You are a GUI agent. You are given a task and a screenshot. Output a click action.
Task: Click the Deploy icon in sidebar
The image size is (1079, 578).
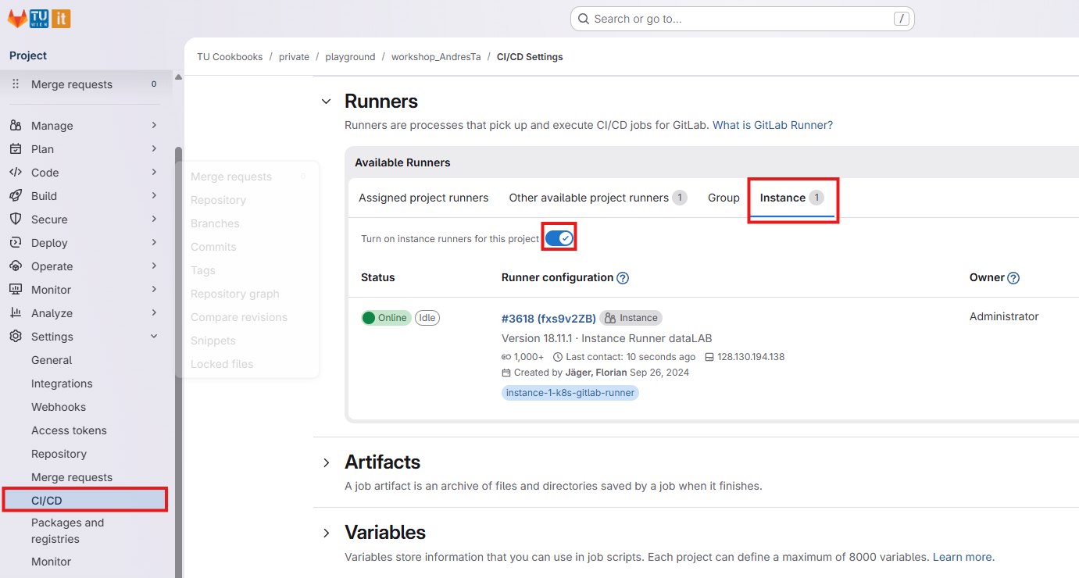point(16,243)
